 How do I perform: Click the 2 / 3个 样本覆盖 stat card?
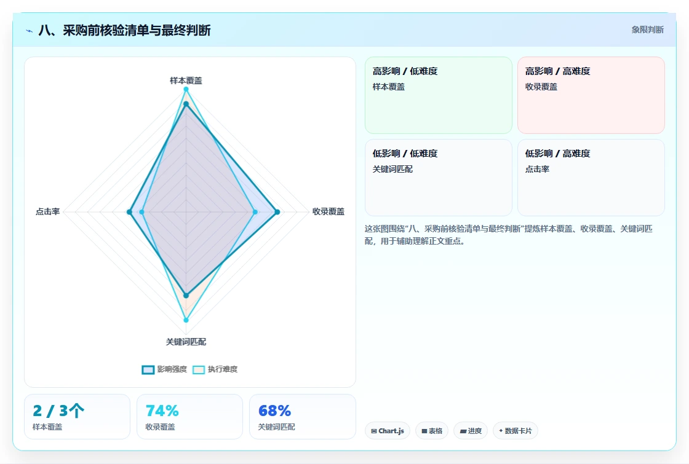tap(77, 417)
